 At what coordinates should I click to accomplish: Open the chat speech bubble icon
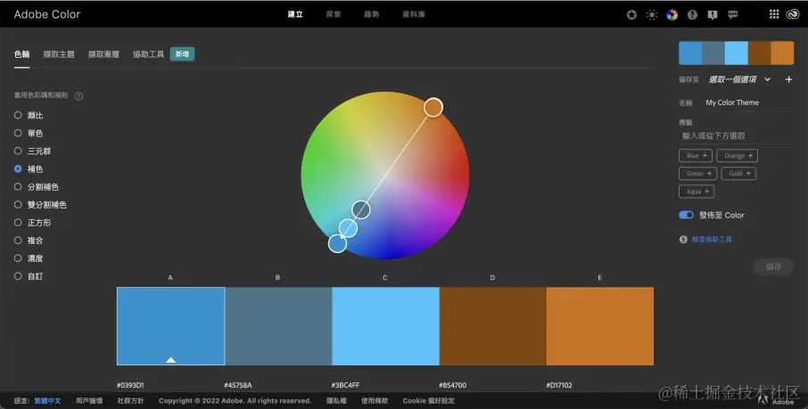tap(732, 15)
